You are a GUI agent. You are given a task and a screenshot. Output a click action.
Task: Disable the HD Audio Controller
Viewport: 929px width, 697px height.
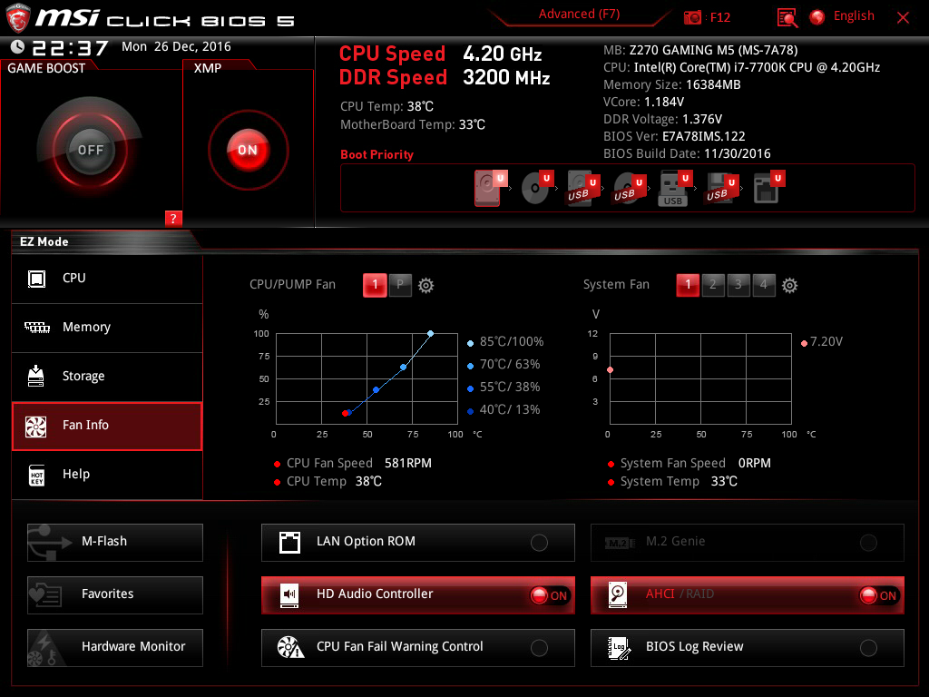(x=417, y=595)
